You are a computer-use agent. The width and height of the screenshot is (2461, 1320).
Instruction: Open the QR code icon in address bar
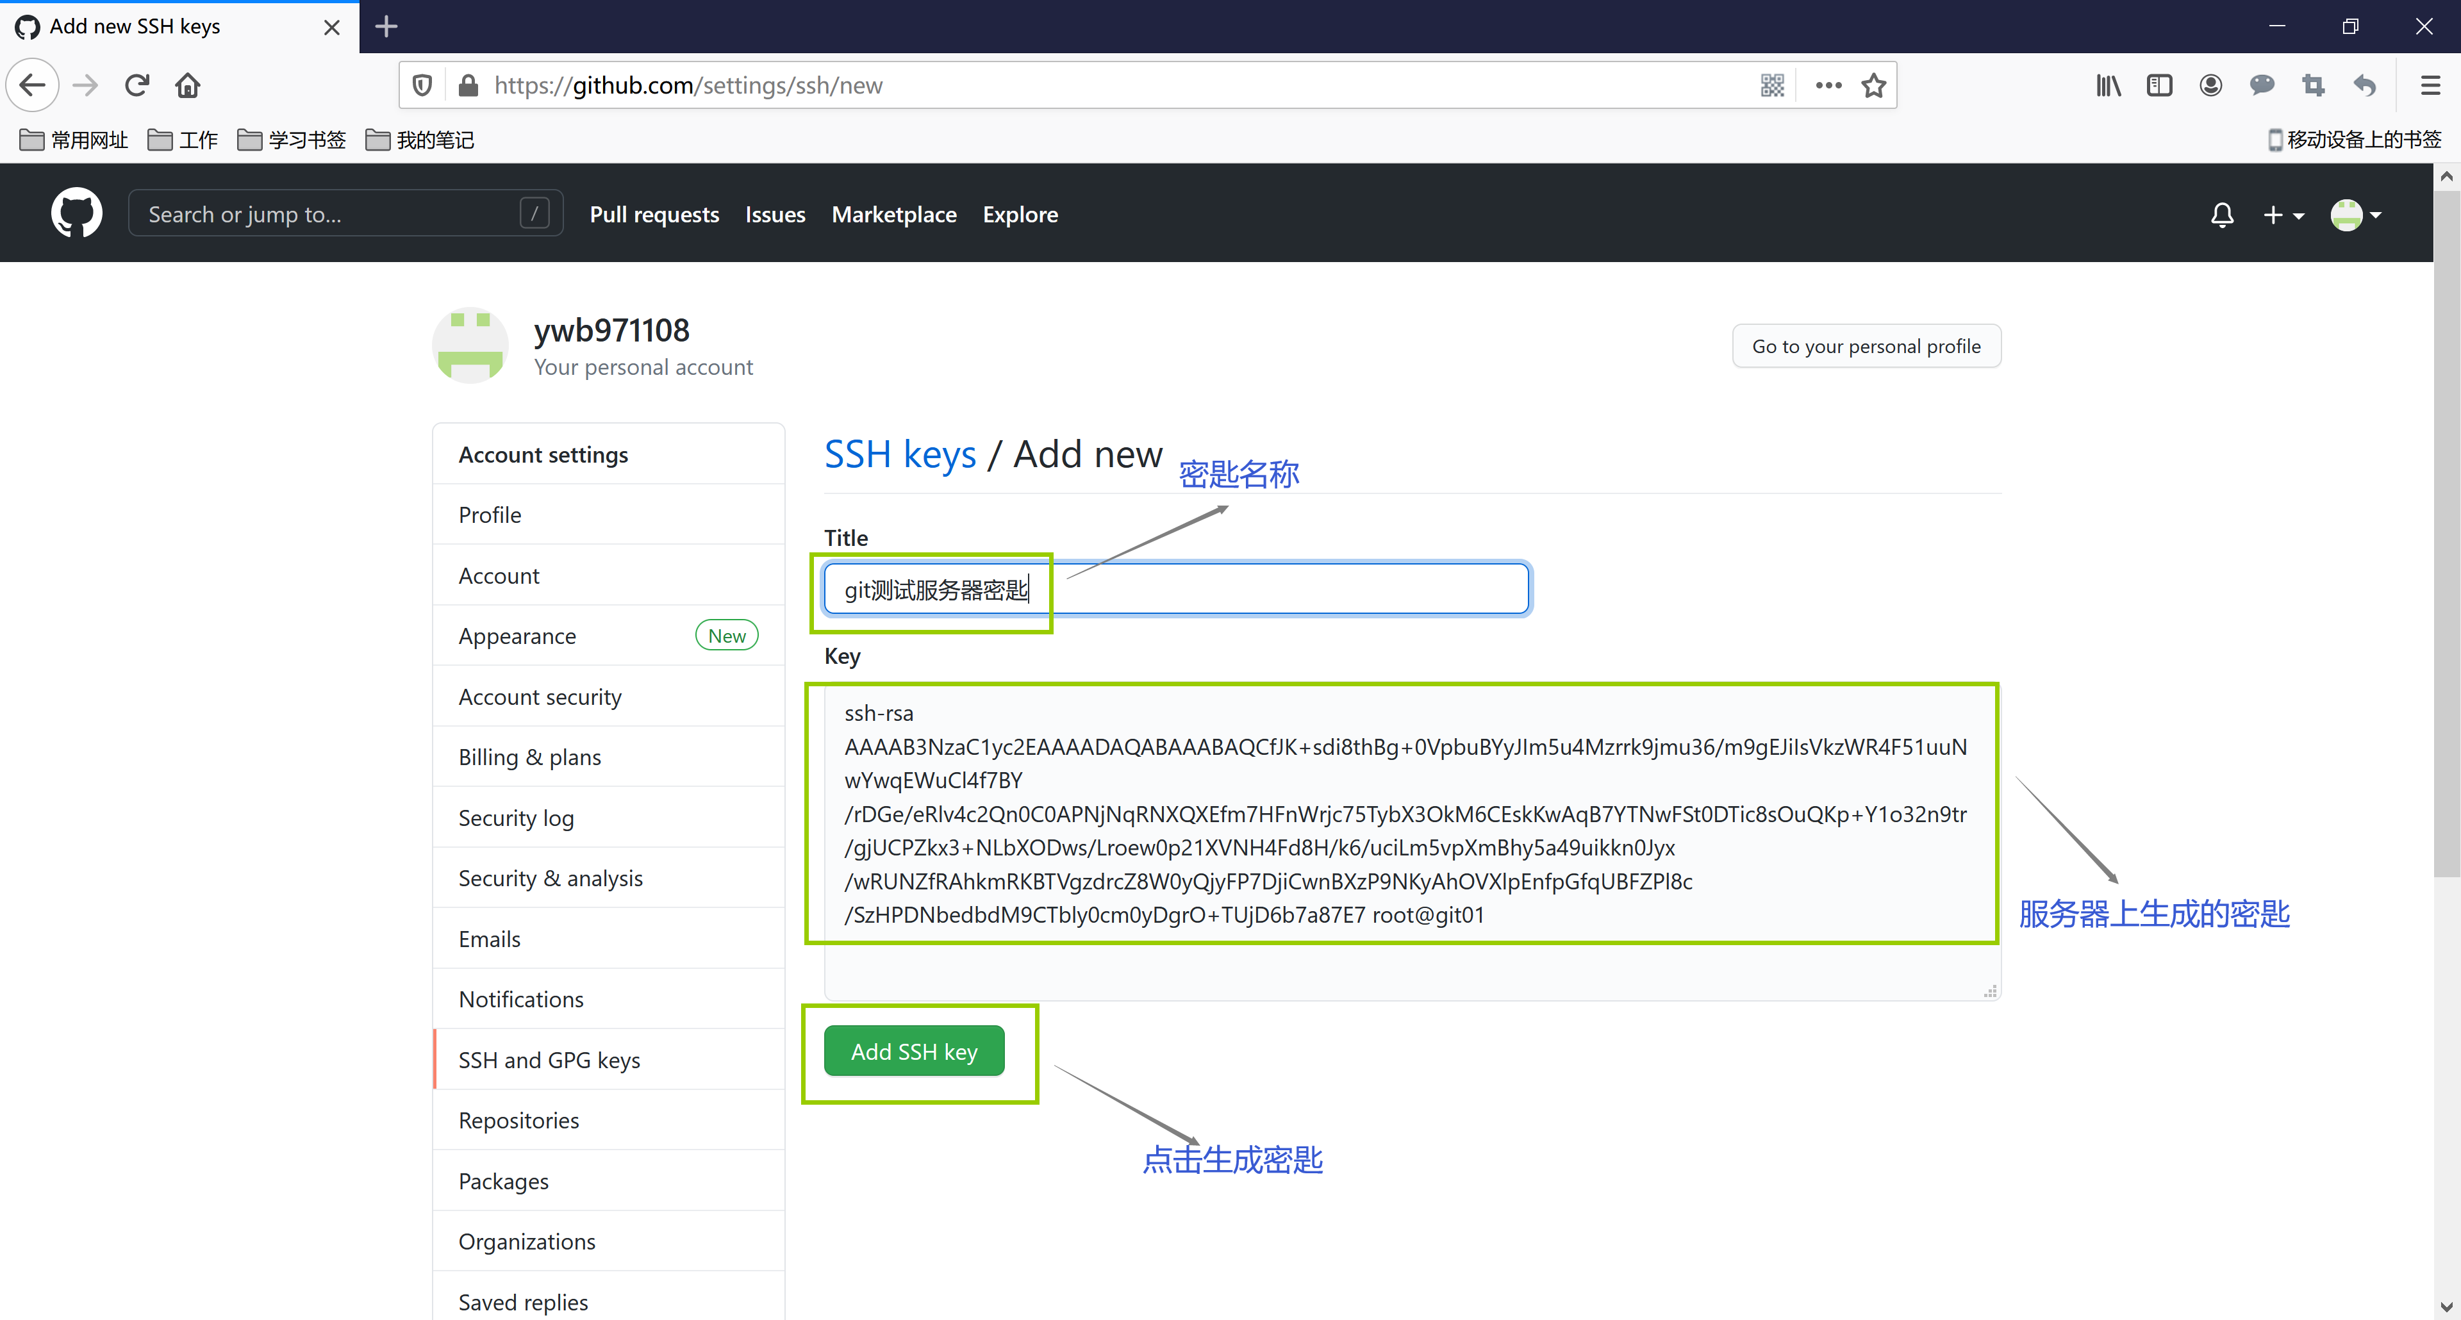pos(1772,85)
